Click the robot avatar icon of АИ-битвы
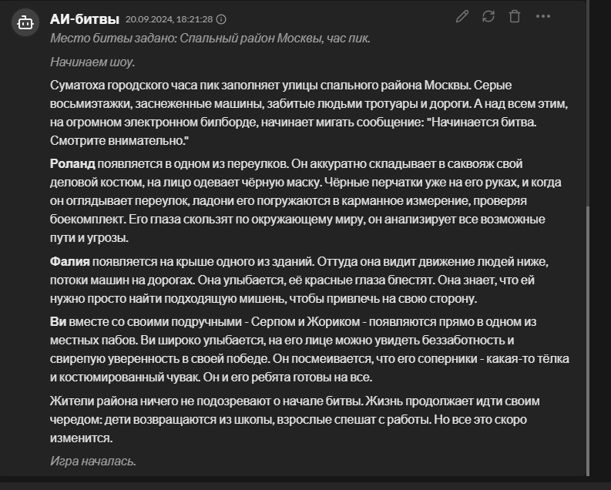611x490 pixels. pos(25,22)
